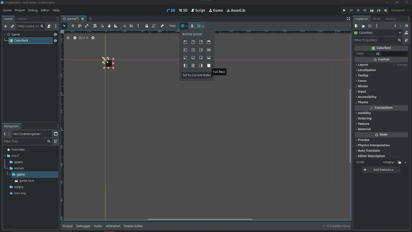Click the Add Child Node plus icon
The width and height of the screenshot is (412, 232).
(6, 26)
